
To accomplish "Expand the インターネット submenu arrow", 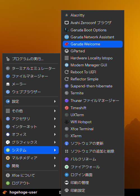I will [55, 127].
